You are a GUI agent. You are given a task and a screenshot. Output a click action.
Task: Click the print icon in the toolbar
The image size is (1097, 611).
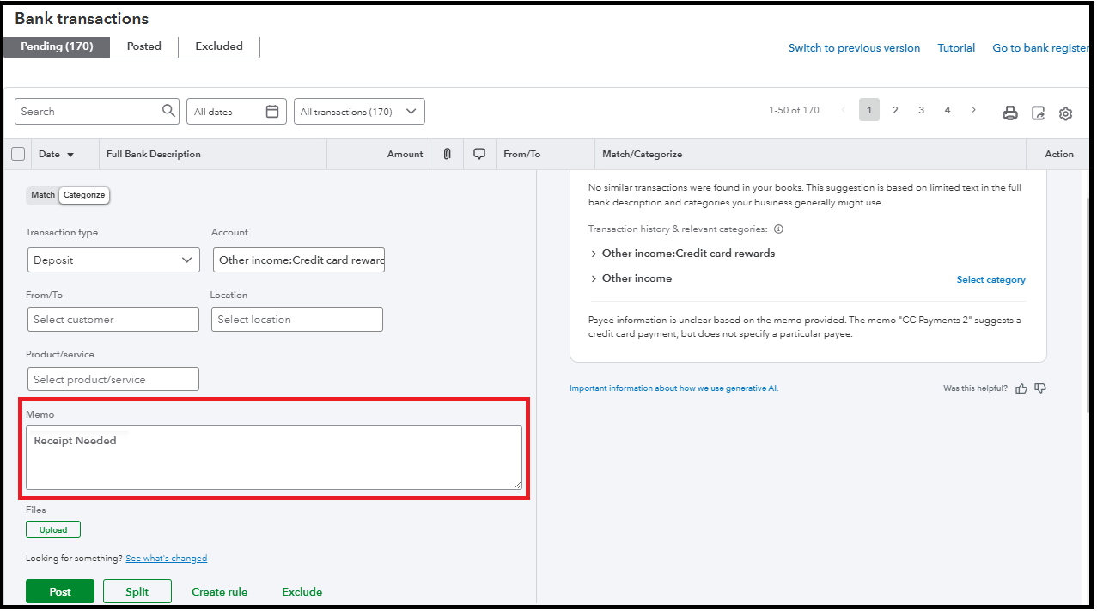pos(1010,113)
